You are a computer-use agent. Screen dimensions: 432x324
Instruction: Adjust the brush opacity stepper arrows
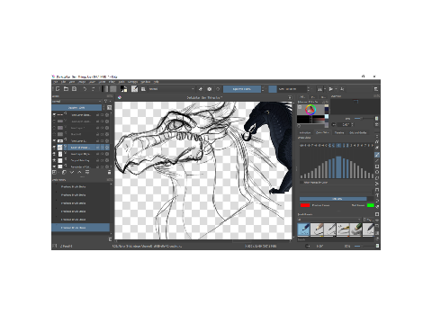pos(263,89)
